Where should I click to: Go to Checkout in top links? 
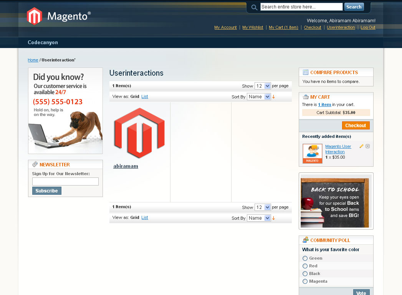click(x=312, y=27)
